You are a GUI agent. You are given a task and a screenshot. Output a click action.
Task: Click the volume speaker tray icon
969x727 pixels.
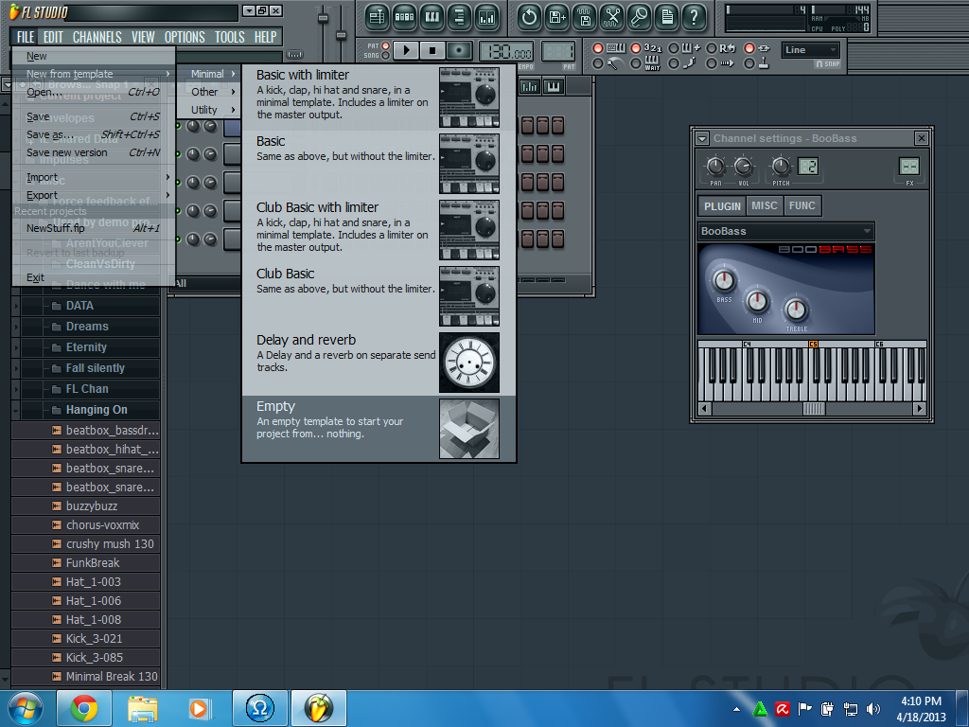click(872, 709)
